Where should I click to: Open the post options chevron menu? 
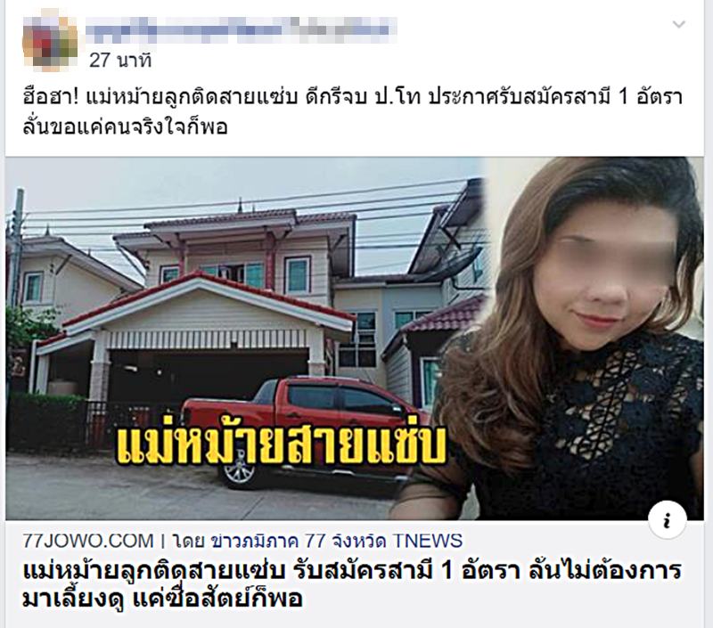pyautogui.click(x=678, y=24)
